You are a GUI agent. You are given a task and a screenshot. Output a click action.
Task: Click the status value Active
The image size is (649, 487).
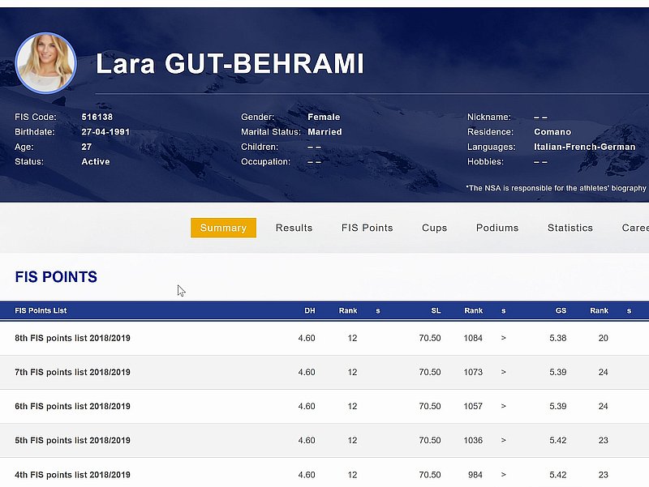tap(96, 161)
